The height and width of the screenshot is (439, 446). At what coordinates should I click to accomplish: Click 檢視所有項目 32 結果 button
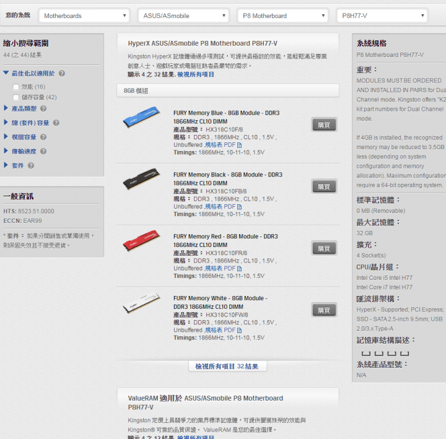227,366
